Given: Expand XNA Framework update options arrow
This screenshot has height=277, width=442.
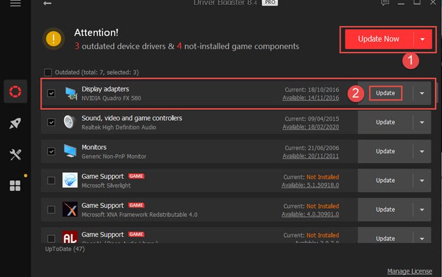Looking at the screenshot, I should click(x=422, y=210).
